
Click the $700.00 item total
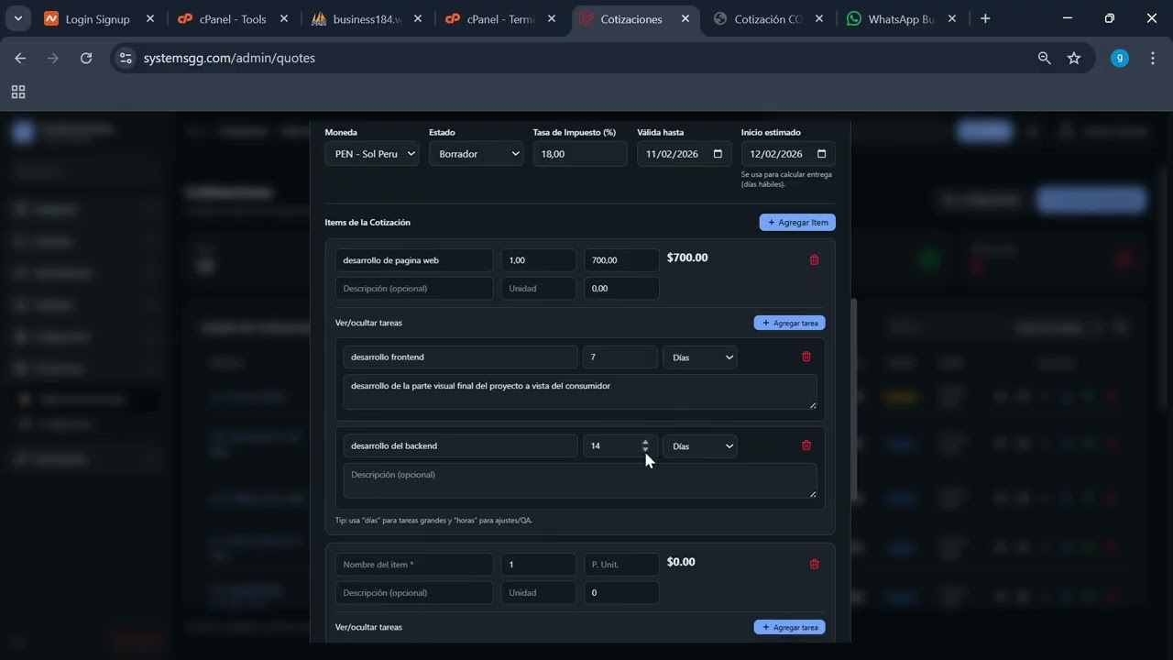click(x=687, y=258)
